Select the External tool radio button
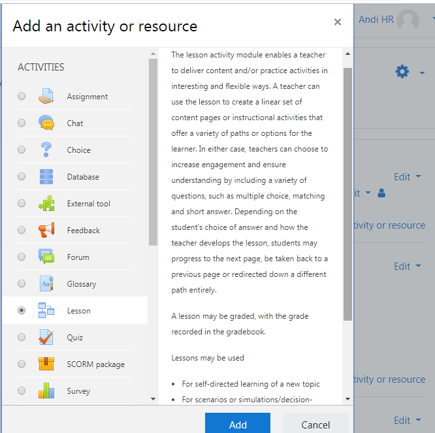The width and height of the screenshot is (435, 433). 22,203
